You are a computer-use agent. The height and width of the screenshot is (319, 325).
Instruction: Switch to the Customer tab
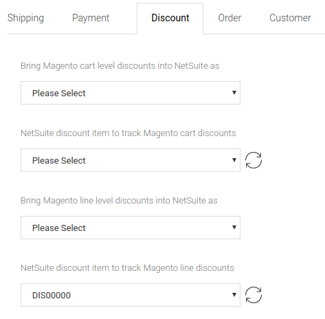coord(290,18)
